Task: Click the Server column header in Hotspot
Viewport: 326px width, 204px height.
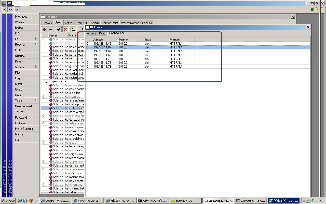Action: click(58, 35)
